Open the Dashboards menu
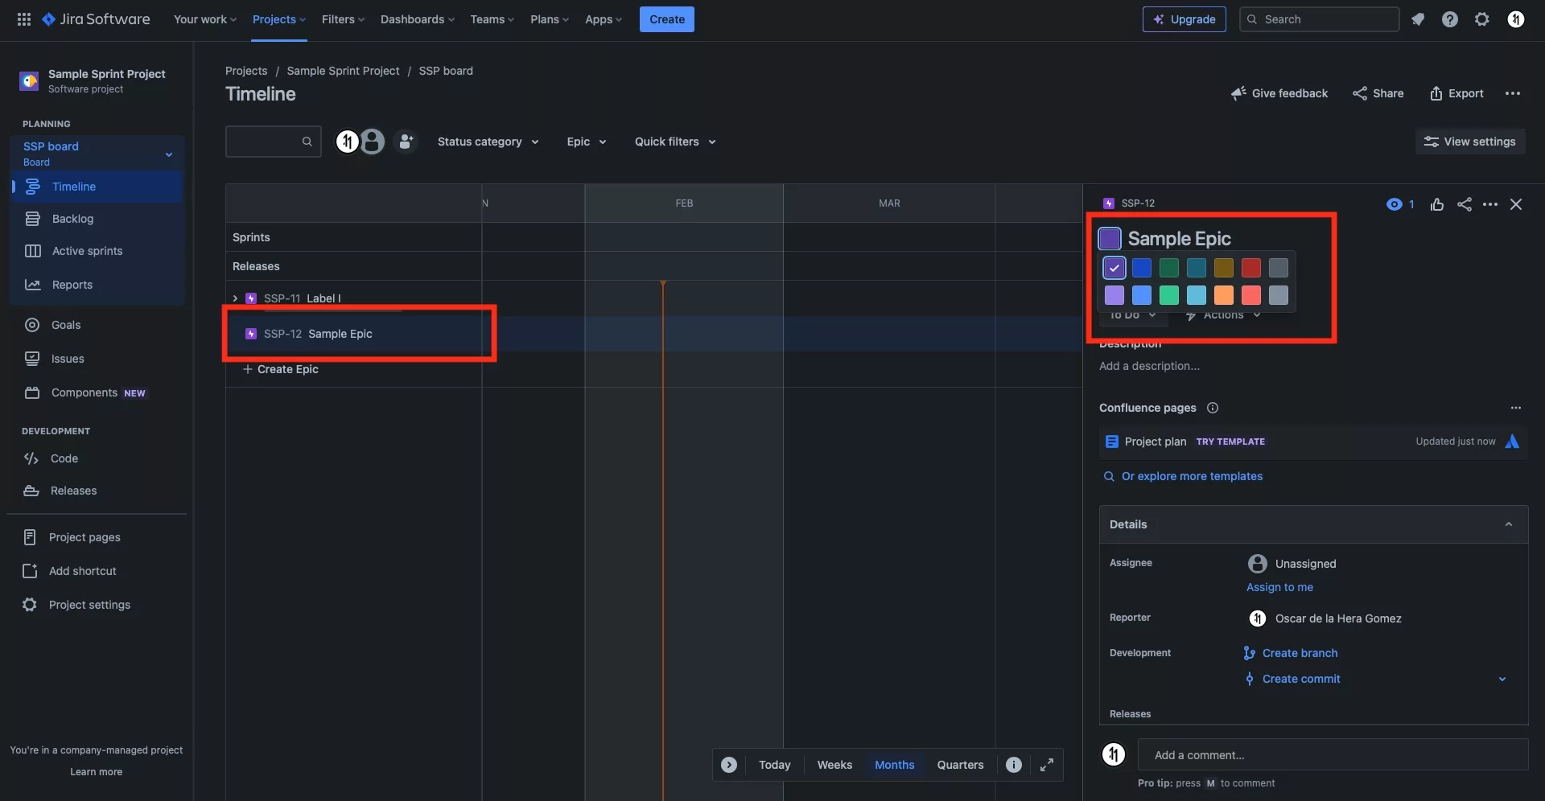Viewport: 1545px width, 801px height. pos(418,19)
